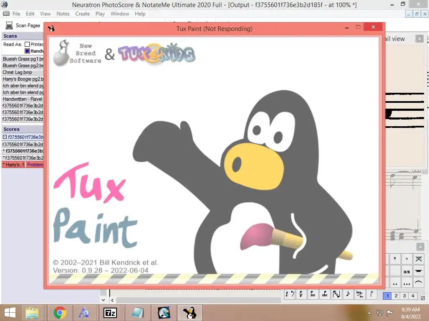Open the Create menu
The width and height of the screenshot is (429, 321).
83,14
